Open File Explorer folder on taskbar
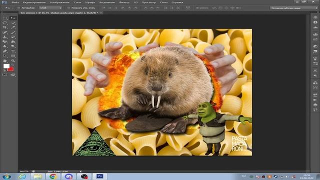This screenshot has height=180, width=320. coord(38,176)
